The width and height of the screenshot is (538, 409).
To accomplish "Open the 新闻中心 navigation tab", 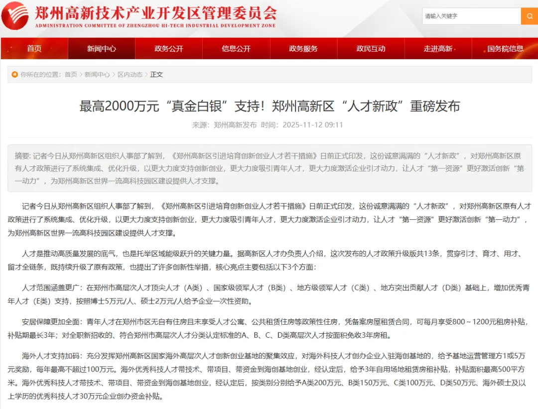I will 102,49.
